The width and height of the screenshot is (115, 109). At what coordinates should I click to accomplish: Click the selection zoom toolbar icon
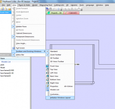(75, 9)
